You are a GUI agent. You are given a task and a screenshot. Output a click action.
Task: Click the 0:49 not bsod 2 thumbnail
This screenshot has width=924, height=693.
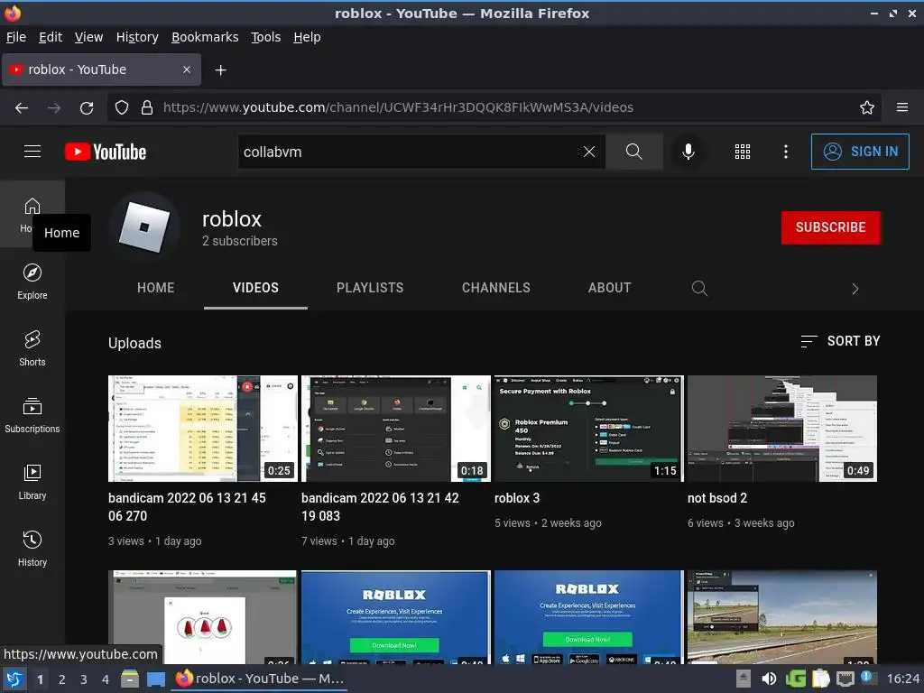point(782,429)
